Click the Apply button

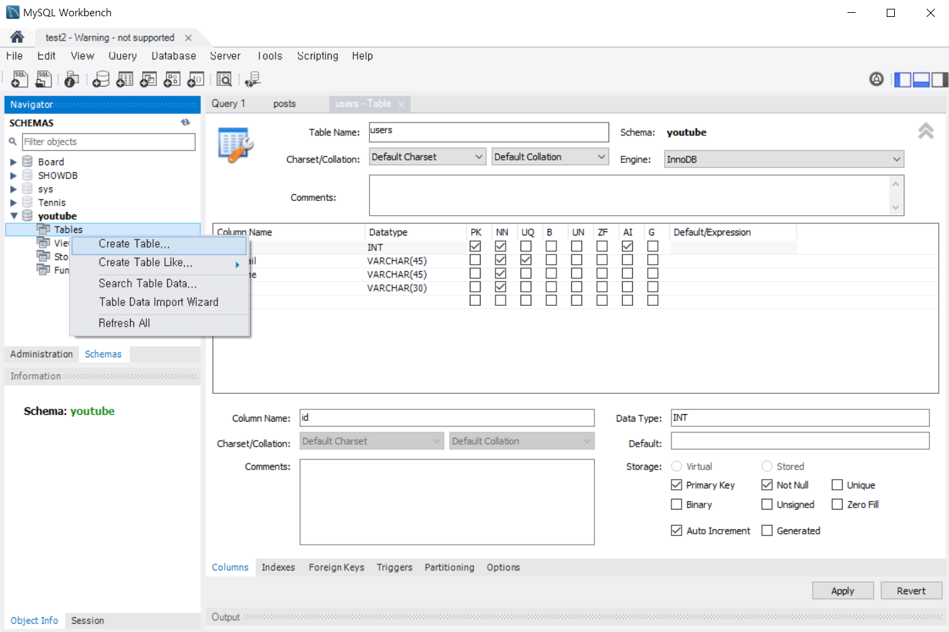pyautogui.click(x=843, y=591)
